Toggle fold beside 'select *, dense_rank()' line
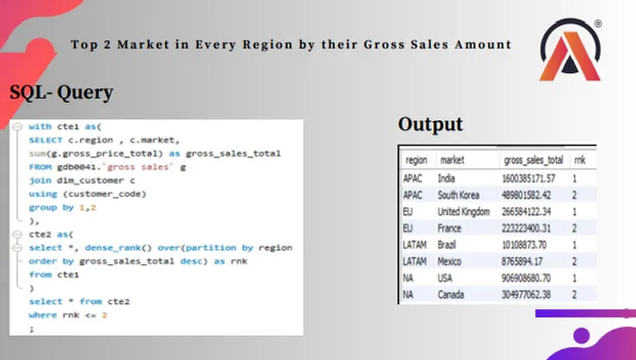The height and width of the screenshot is (360, 636). 17,247
